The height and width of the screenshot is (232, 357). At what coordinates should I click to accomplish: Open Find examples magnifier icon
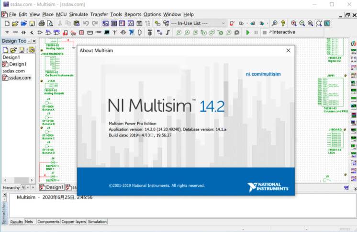pos(275,23)
